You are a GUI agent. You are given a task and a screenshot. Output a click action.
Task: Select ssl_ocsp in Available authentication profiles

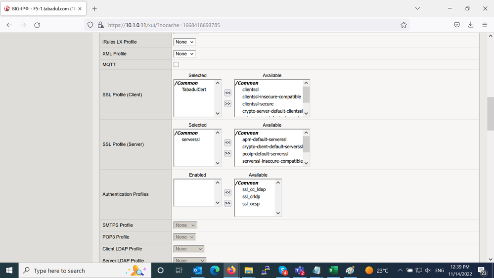click(251, 204)
